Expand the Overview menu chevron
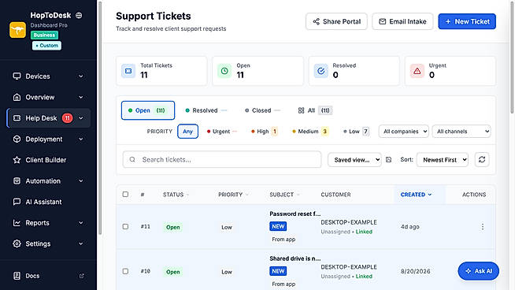 click(x=81, y=98)
